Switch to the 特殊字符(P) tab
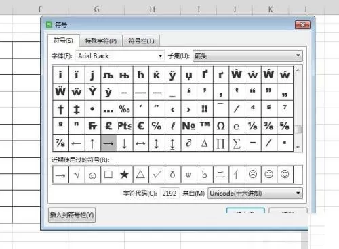The height and width of the screenshot is (249, 339). coord(101,41)
